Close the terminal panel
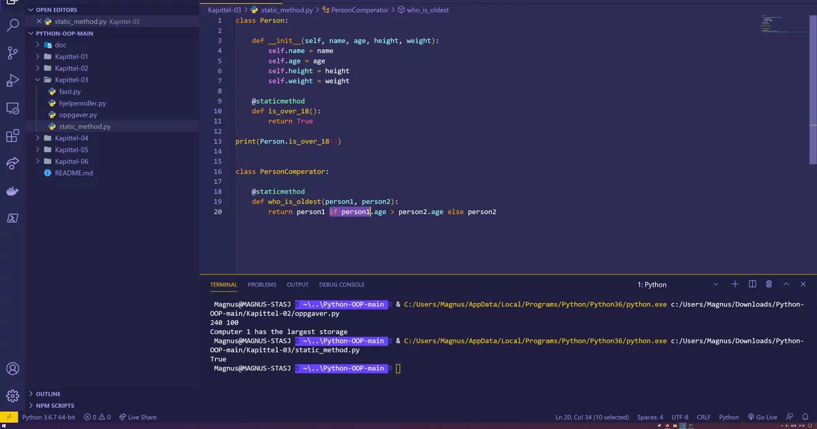Image resolution: width=817 pixels, height=429 pixels. tap(803, 284)
